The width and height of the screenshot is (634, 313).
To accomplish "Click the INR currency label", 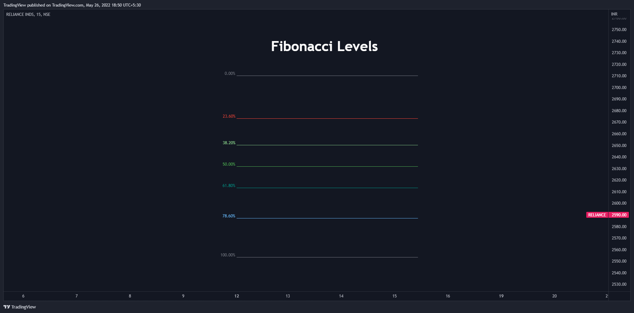I will pyautogui.click(x=614, y=14).
